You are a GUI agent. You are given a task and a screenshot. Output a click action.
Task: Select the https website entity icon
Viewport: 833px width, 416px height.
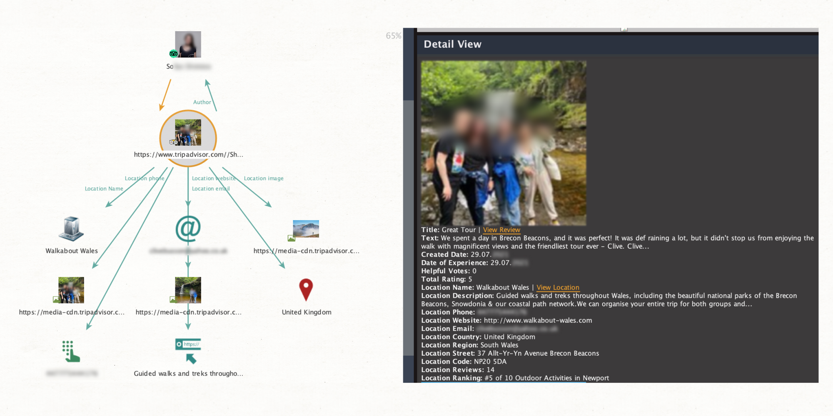tap(188, 351)
